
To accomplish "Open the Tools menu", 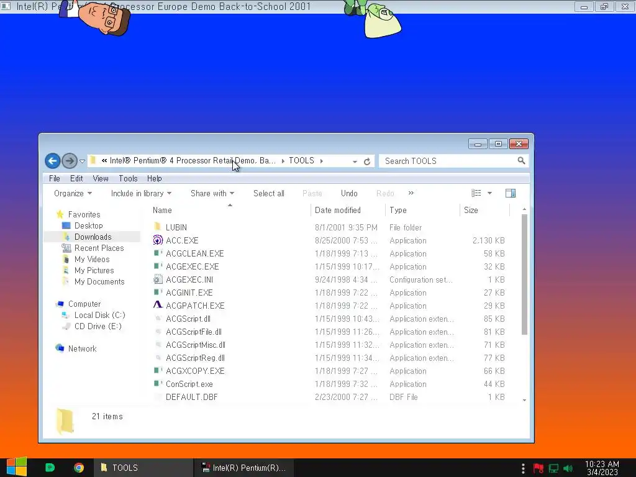I will pos(128,178).
